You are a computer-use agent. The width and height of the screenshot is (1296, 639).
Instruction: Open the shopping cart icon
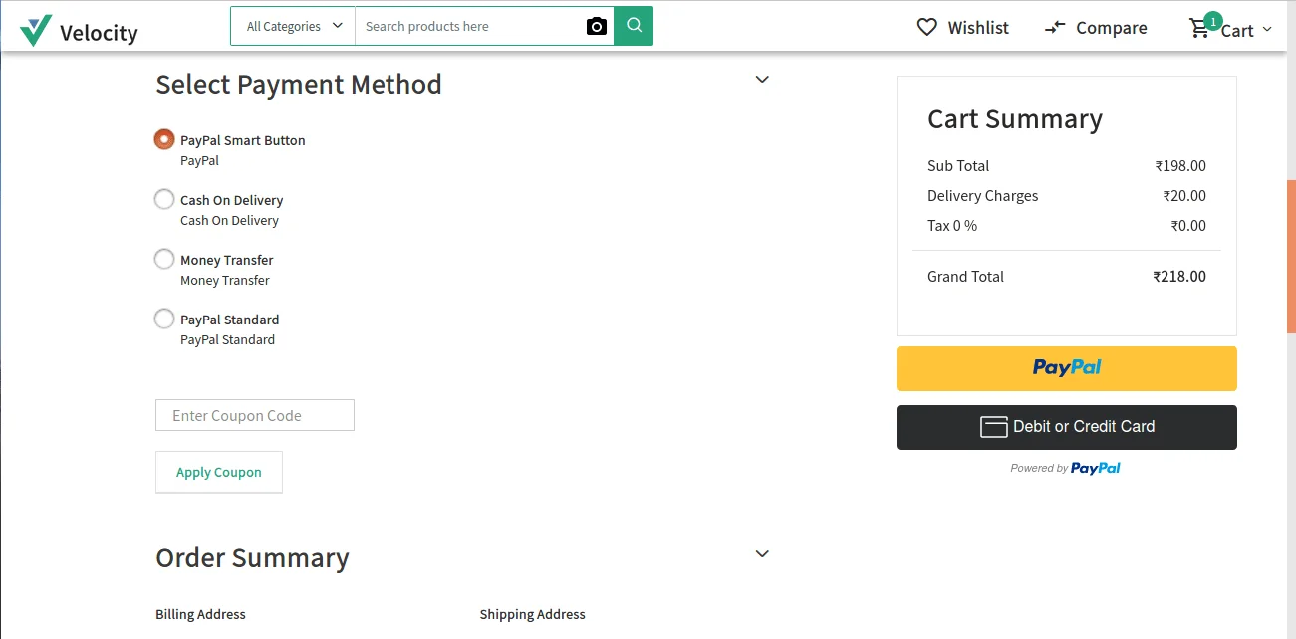coord(1199,30)
